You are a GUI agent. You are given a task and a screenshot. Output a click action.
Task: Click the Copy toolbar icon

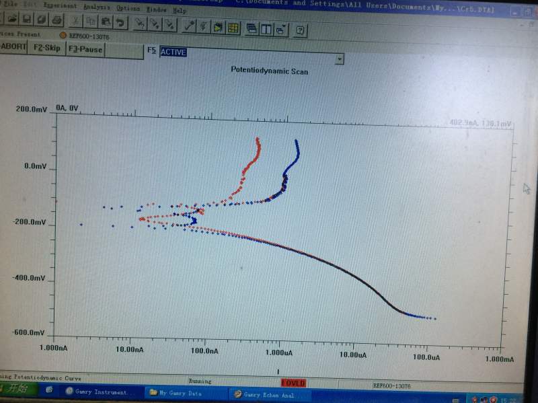click(91, 22)
